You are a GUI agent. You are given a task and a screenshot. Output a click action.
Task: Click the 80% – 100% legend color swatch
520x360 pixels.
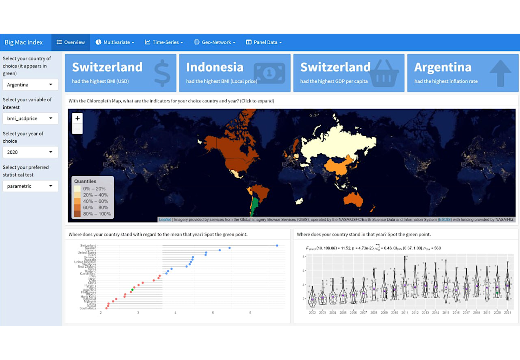click(x=77, y=214)
